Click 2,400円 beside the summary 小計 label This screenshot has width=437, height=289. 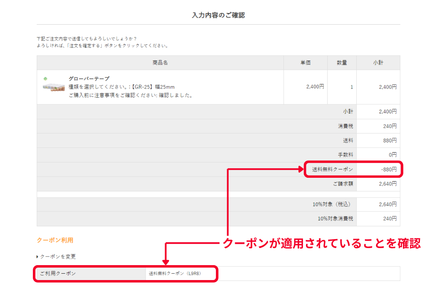click(x=387, y=111)
